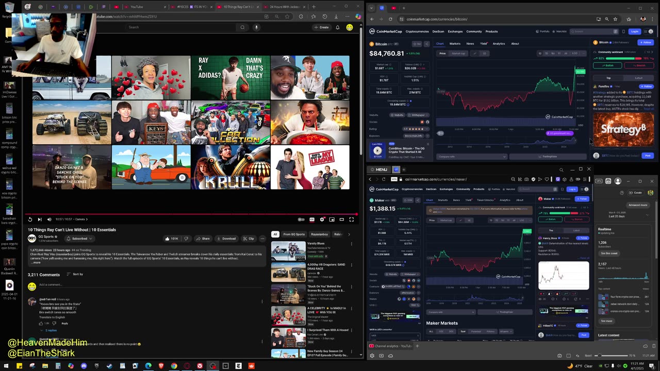Seek on the YouTube red progress bar

[191, 214]
